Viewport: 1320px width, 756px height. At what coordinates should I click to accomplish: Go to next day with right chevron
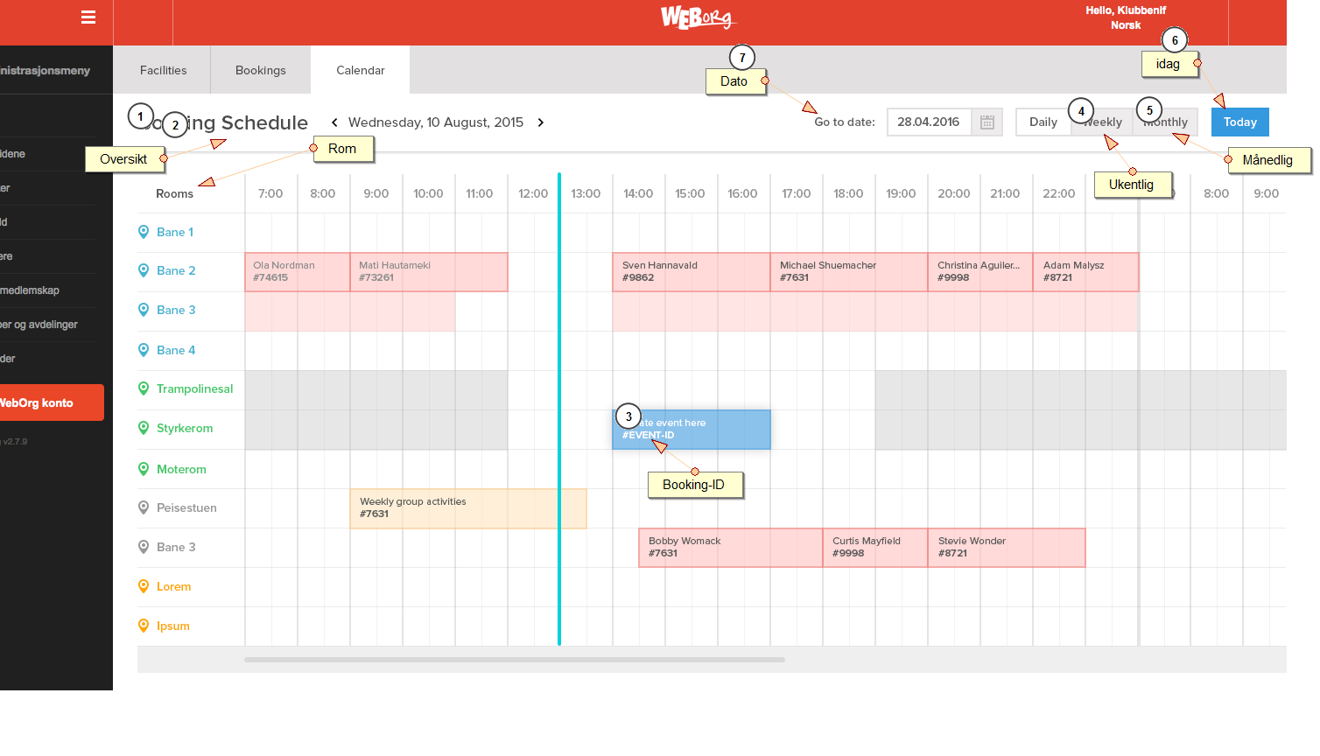[541, 122]
